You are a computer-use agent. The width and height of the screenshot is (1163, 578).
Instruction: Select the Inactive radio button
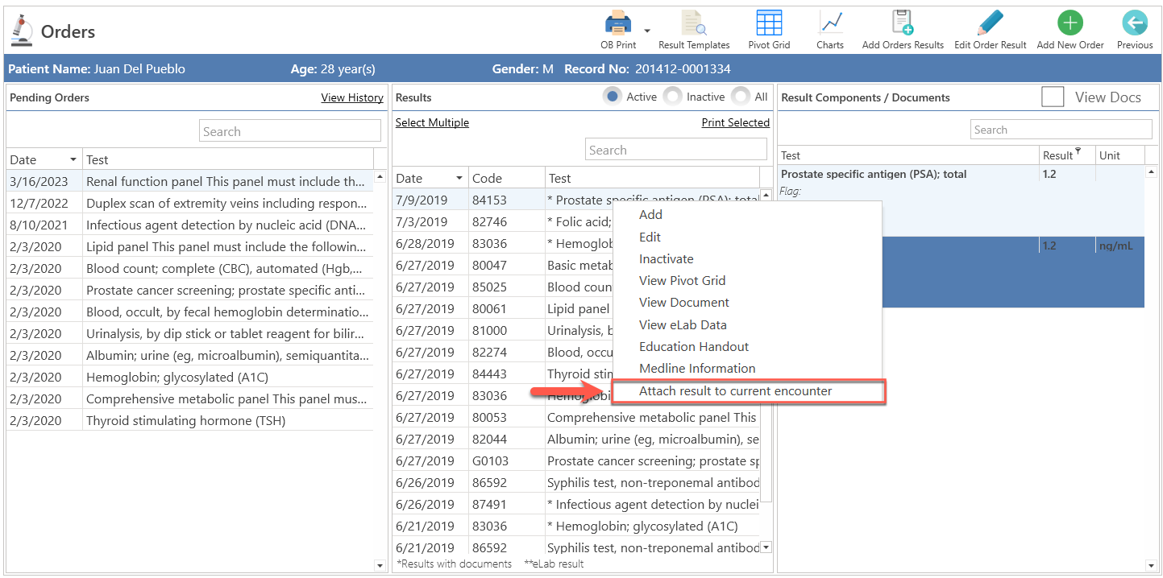[x=672, y=97]
